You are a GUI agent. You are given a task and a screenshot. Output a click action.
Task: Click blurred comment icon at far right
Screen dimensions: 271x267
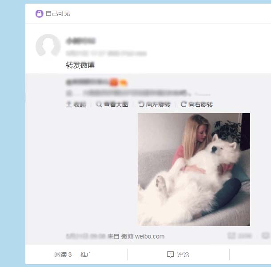pyautogui.click(x=266, y=236)
